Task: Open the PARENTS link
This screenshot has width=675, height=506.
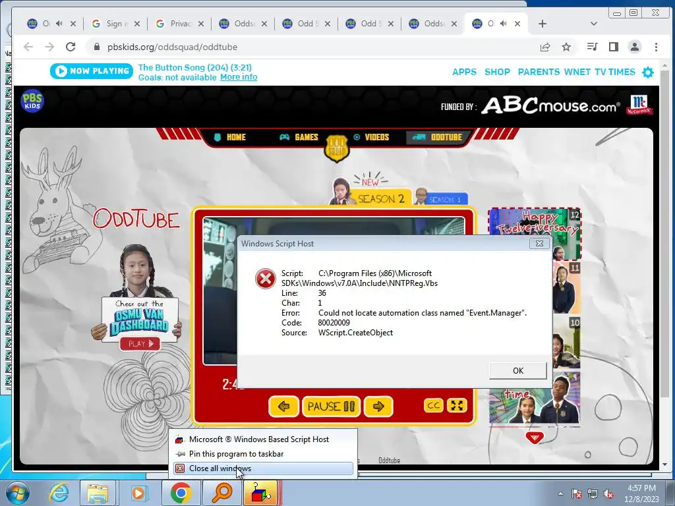Action: (539, 72)
